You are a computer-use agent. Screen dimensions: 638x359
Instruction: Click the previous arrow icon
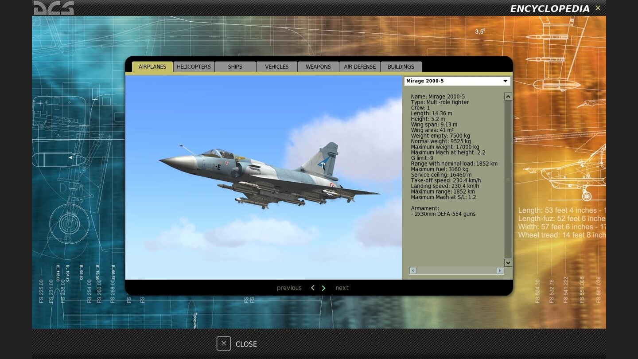point(313,288)
